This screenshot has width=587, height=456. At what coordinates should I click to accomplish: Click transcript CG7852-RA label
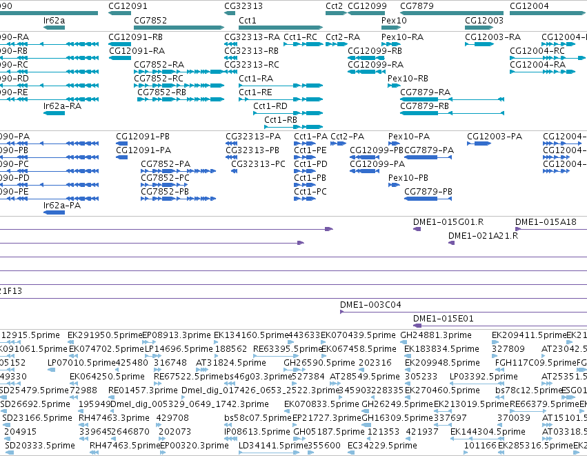[159, 64]
